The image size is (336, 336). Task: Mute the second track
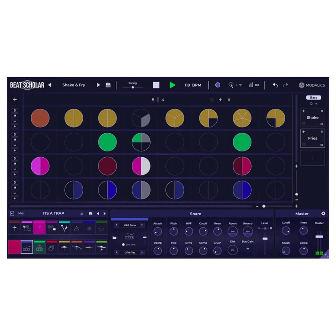tap(15, 140)
